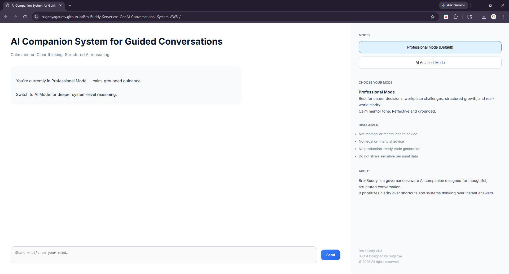Select Professional Mode (Default)
This screenshot has width=509, height=274.
430,47
